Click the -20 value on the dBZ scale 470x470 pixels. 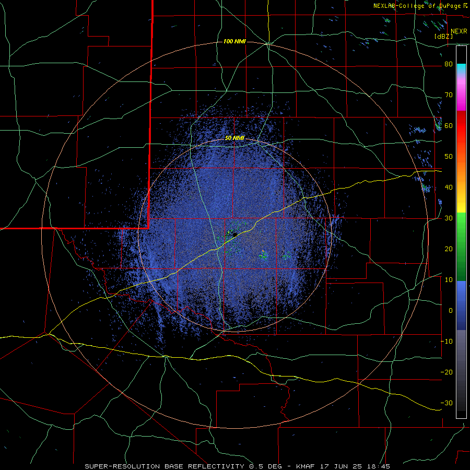446,372
